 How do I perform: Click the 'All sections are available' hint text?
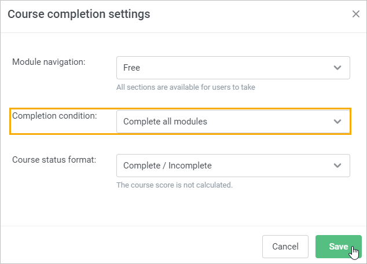(x=186, y=87)
